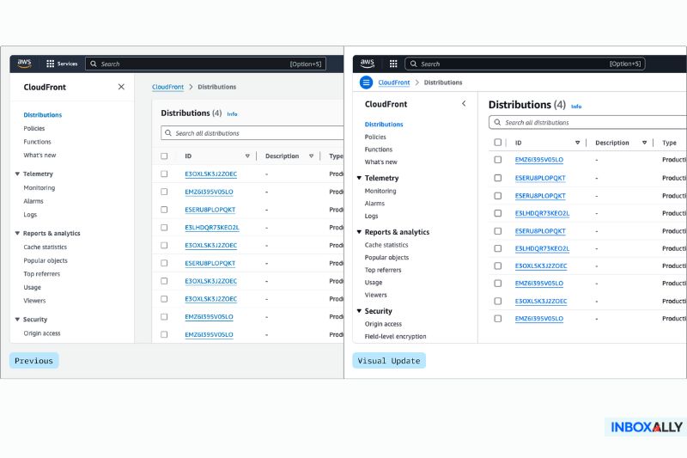Collapse the Security section in the Visual Update sidebar
The image size is (687, 458).
coord(359,311)
